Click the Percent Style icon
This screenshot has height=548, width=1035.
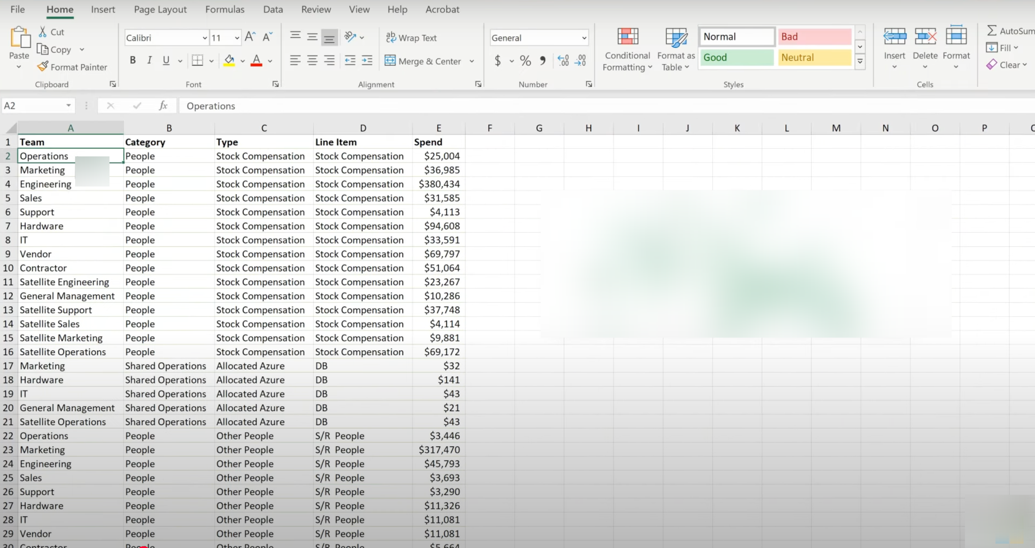(525, 61)
